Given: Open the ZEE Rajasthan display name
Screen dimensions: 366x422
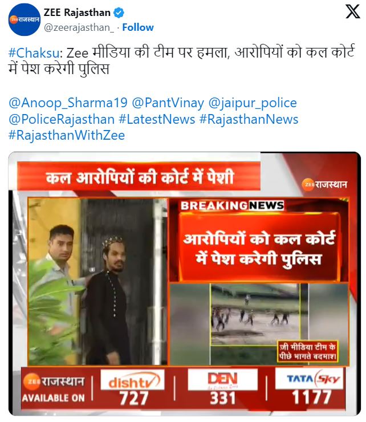Looking at the screenshot, I should click(x=77, y=13).
